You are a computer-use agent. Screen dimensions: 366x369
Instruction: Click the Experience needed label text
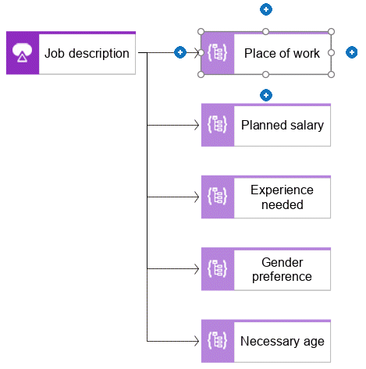pyautogui.click(x=282, y=197)
